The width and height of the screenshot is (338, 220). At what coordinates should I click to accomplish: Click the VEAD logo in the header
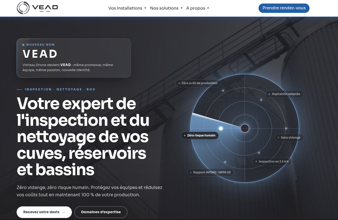click(x=37, y=8)
